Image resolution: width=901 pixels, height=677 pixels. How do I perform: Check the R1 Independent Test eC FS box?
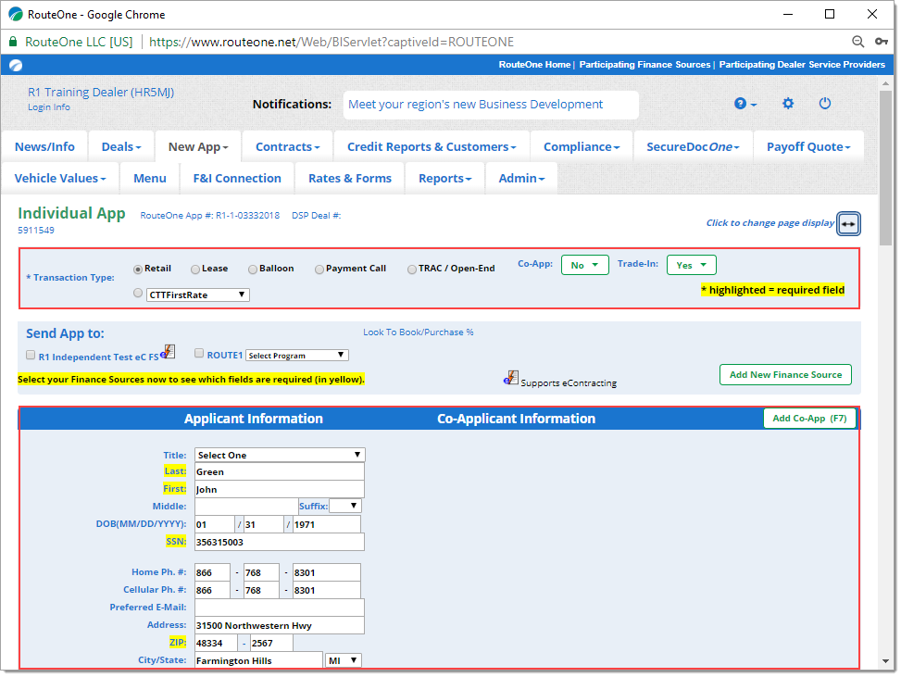coord(31,355)
